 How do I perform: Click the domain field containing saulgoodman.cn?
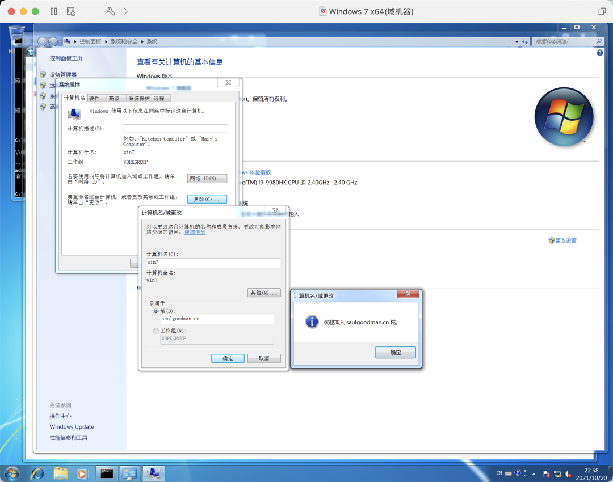pos(217,319)
